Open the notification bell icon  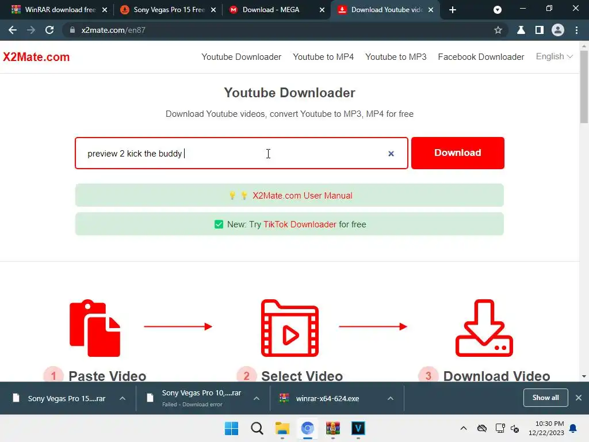(x=573, y=428)
